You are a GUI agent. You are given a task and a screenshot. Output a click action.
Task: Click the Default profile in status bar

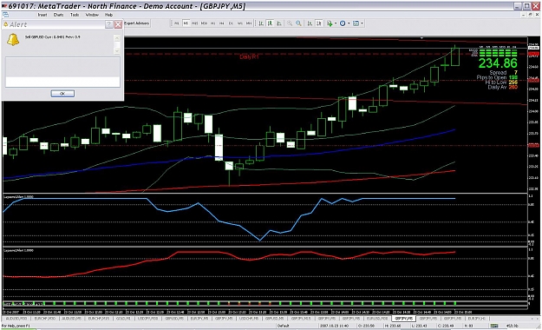coord(283,326)
